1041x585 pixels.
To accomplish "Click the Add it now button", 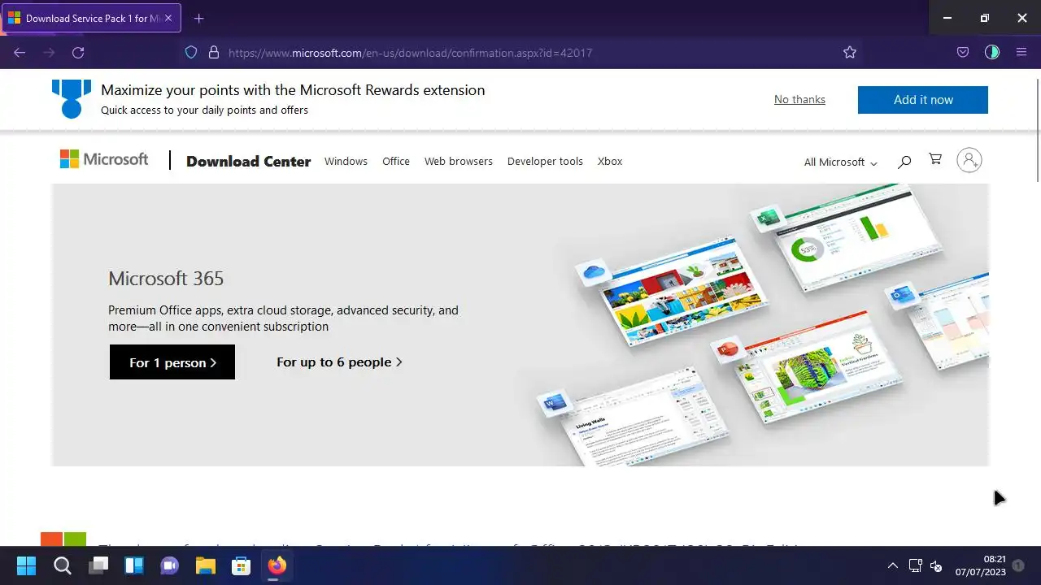I will click(922, 99).
